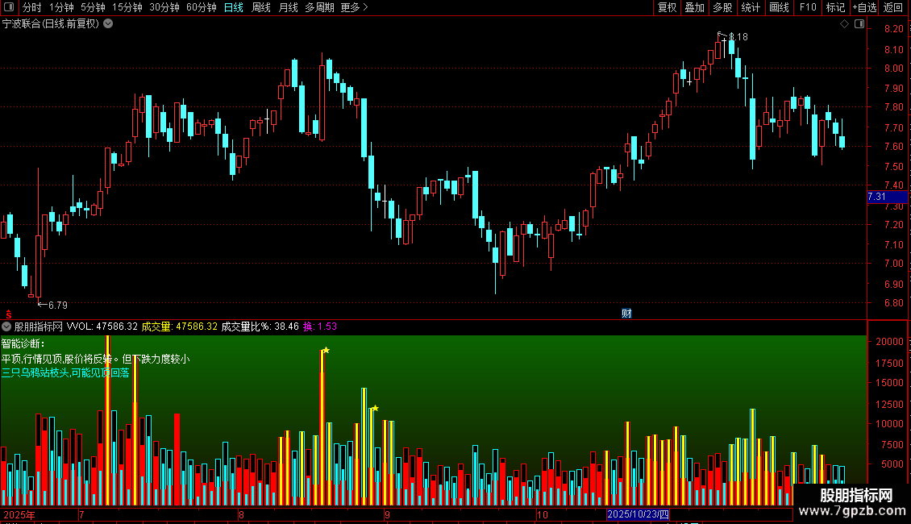The height and width of the screenshot is (524, 911).
Task: Click the 返回 back button
Action: click(x=893, y=7)
